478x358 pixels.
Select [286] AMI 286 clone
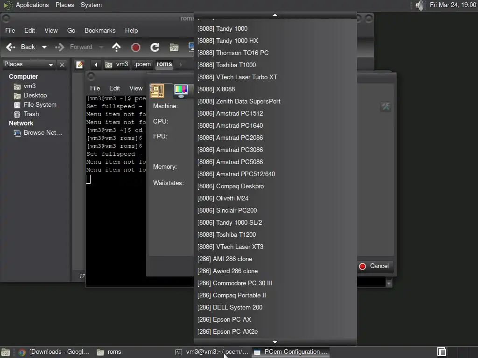tap(275, 259)
